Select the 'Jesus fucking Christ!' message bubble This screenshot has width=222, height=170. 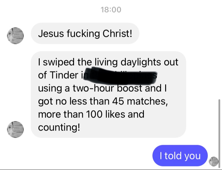85,34
